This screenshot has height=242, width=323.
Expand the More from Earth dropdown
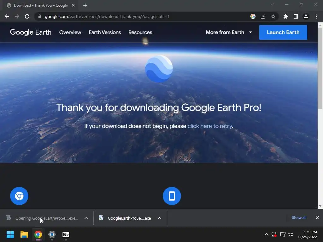(229, 32)
